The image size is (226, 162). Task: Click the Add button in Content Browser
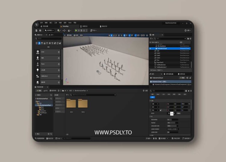coord(39,90)
